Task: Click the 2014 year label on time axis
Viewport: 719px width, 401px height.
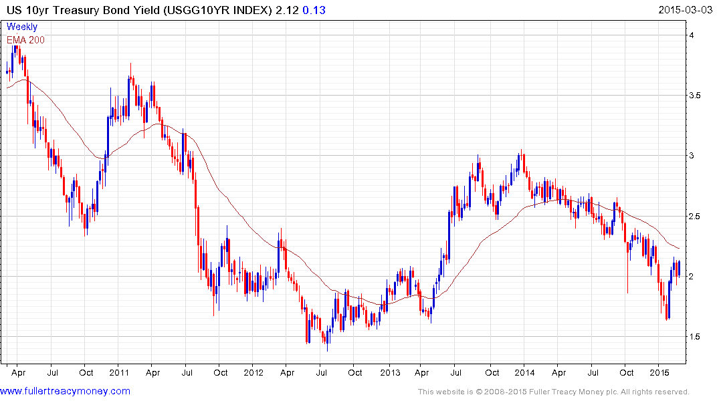Action: click(x=524, y=372)
